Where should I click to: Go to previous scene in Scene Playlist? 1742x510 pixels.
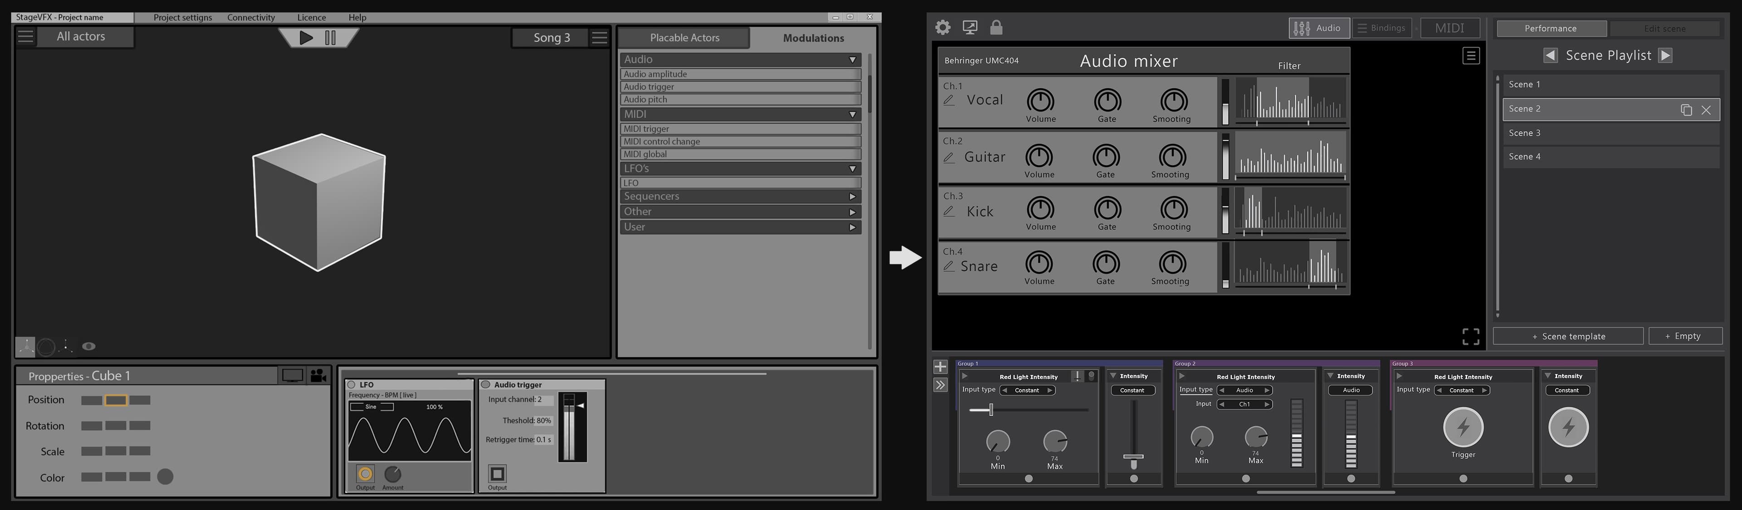tap(1551, 55)
